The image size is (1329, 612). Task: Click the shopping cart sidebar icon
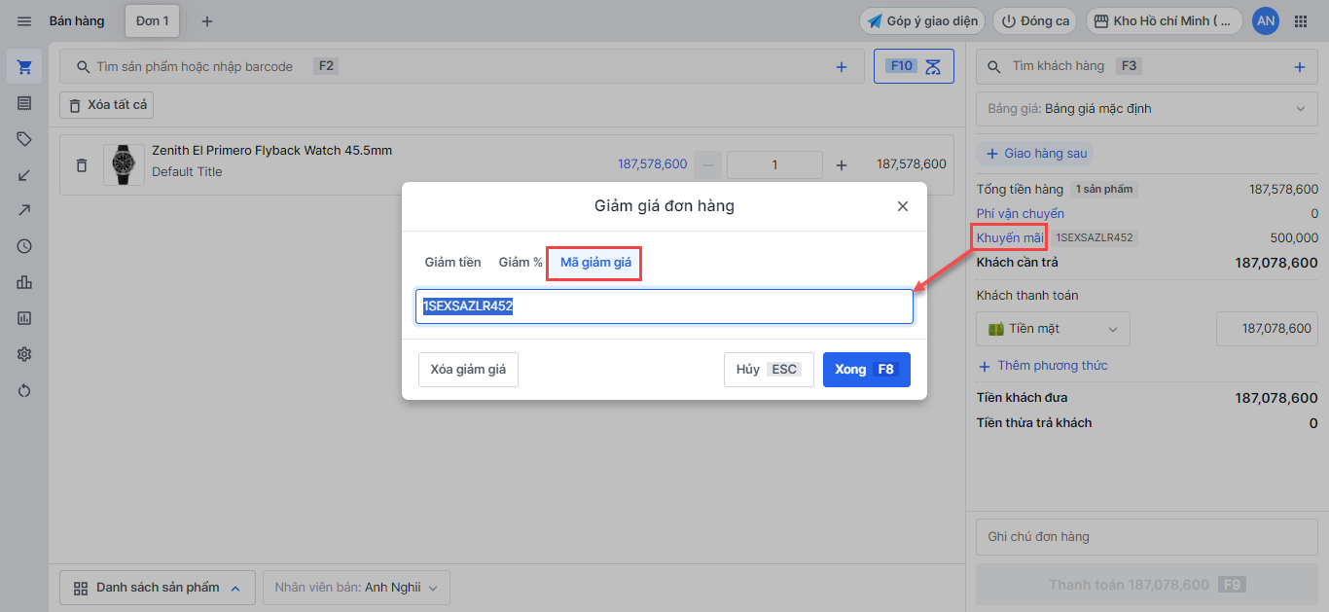[24, 67]
